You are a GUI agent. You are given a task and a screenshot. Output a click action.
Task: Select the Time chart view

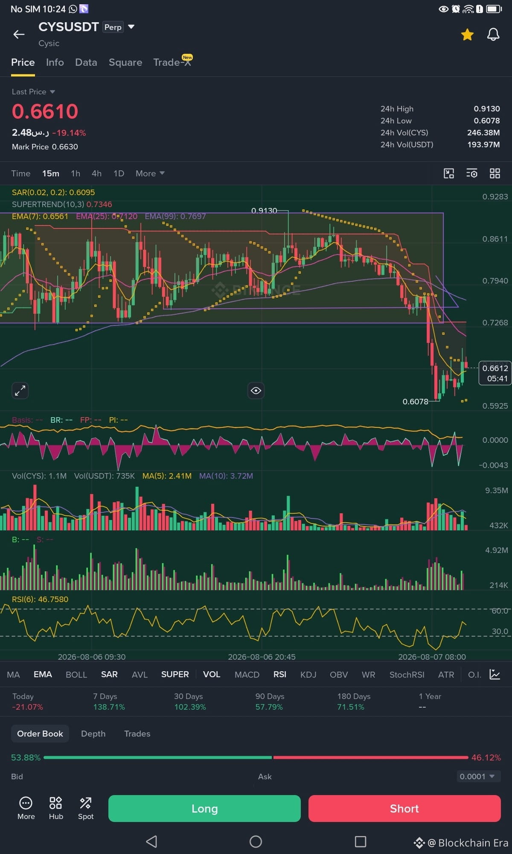click(21, 173)
